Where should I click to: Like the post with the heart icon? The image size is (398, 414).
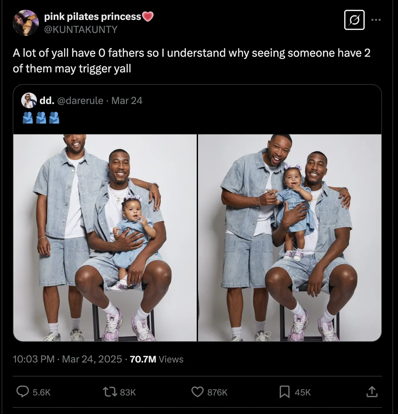[197, 392]
